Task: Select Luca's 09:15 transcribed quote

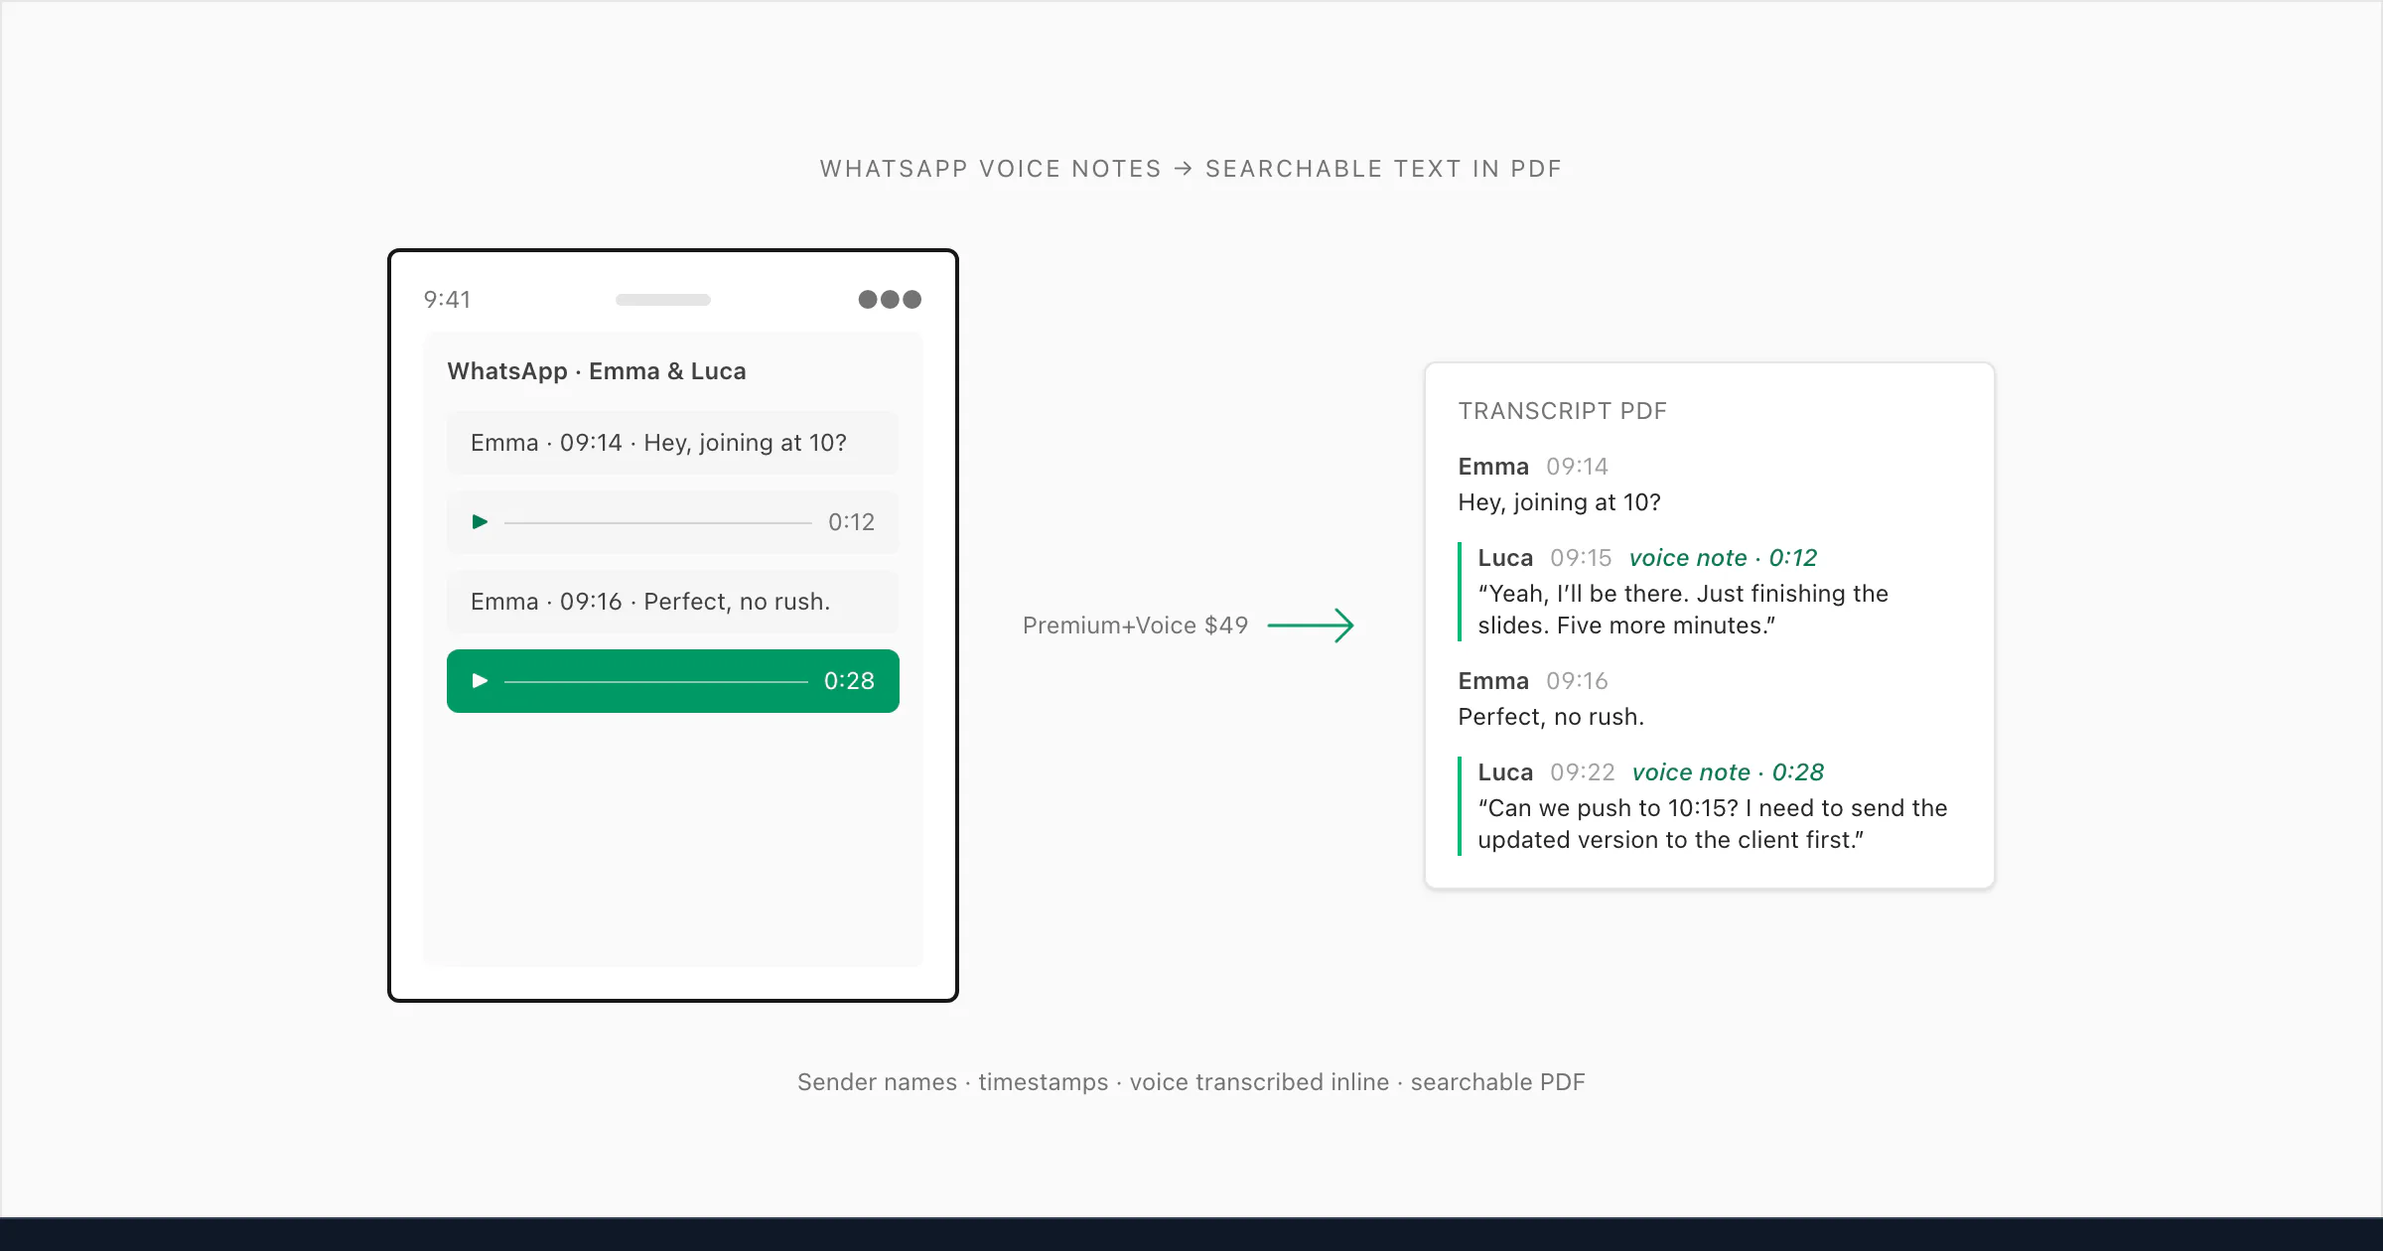Action: pos(1683,610)
